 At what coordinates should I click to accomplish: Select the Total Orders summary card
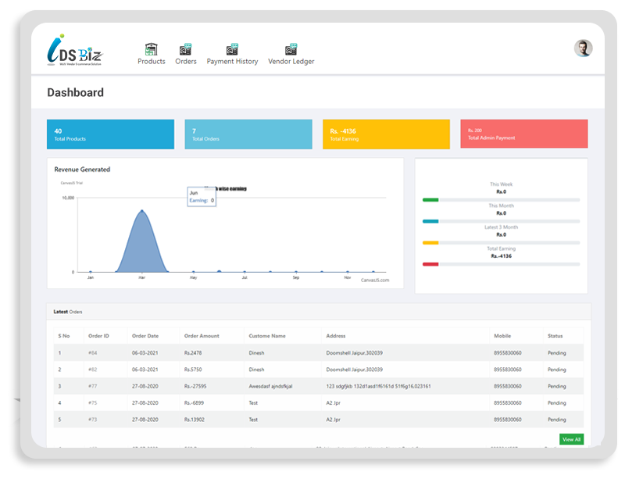[248, 134]
